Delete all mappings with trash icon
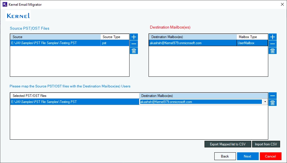 tap(273, 103)
